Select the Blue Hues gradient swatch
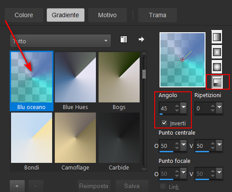This screenshot has height=192, width=232. [x=75, y=81]
